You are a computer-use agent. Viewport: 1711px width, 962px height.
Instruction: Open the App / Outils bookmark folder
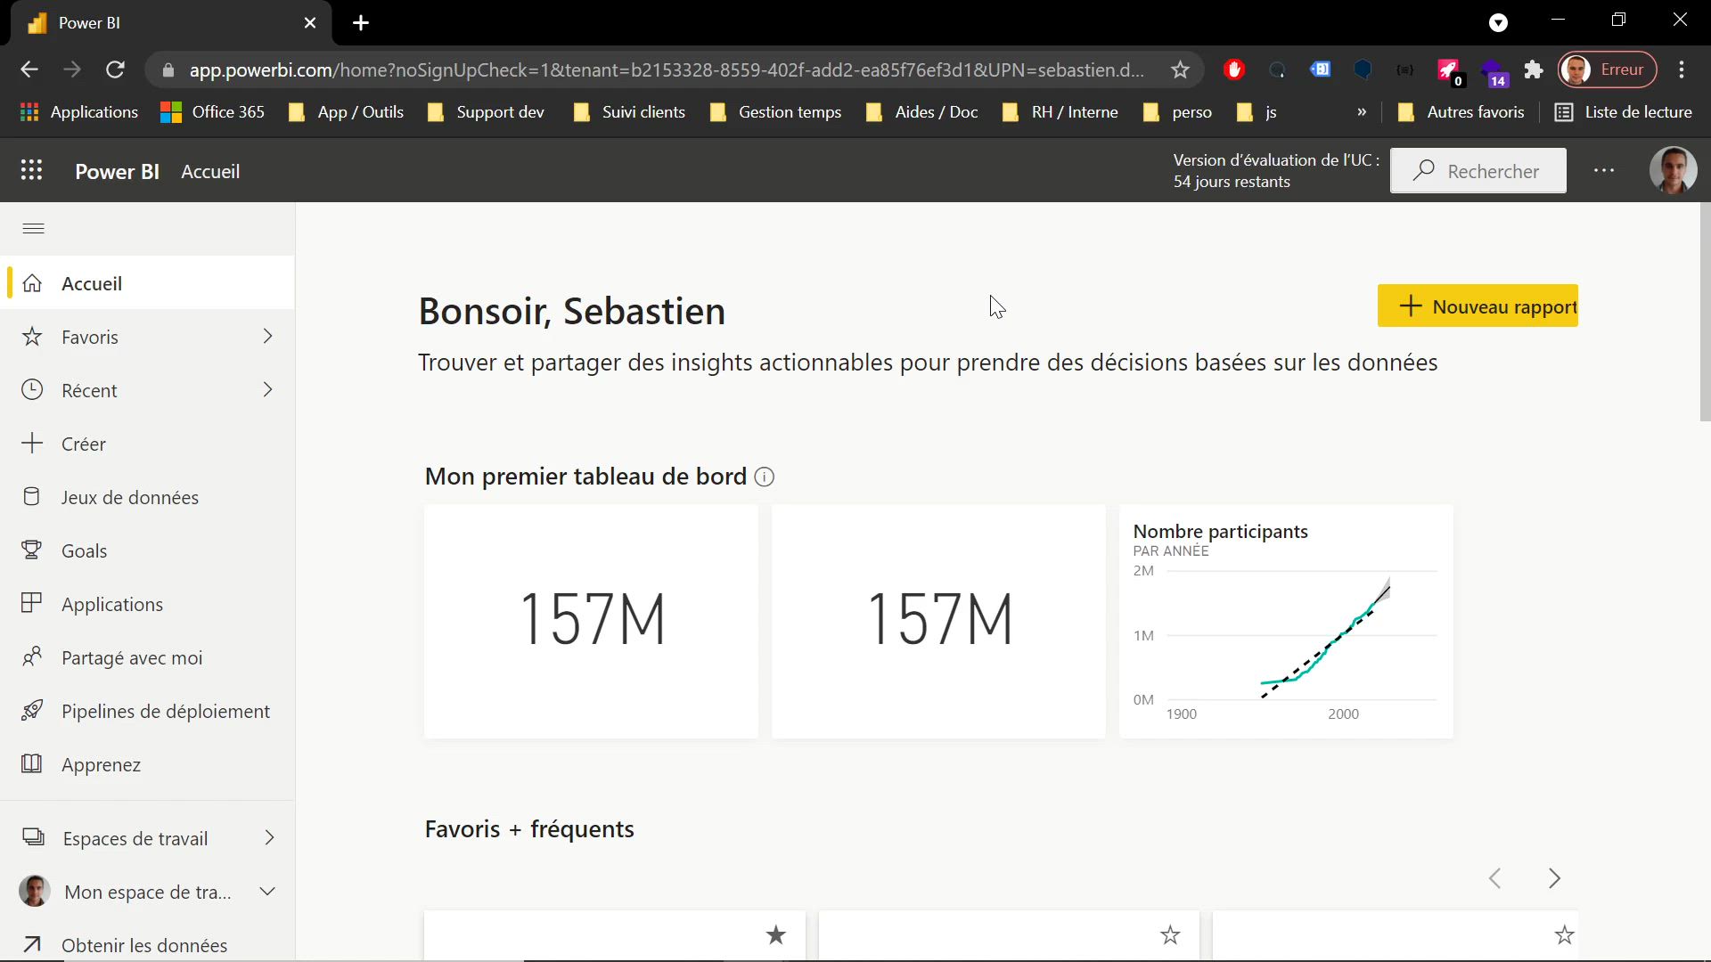(x=347, y=112)
